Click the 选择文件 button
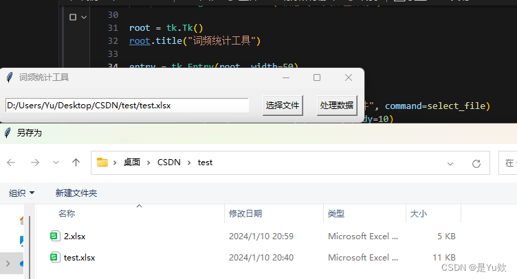Screen dimensions: 517x279 [283, 106]
